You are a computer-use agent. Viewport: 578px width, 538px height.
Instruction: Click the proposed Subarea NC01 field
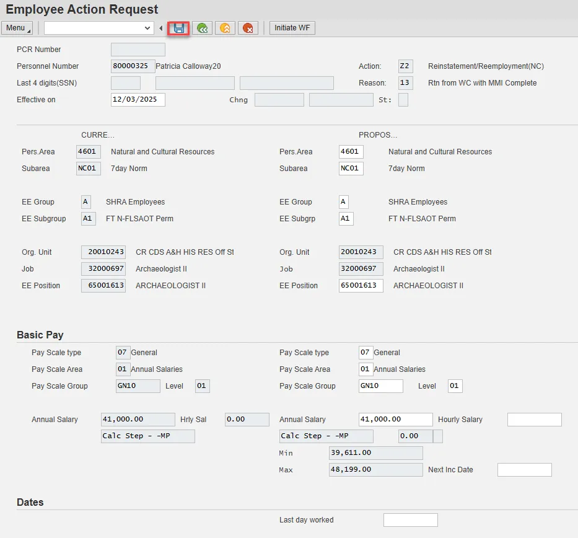351,169
